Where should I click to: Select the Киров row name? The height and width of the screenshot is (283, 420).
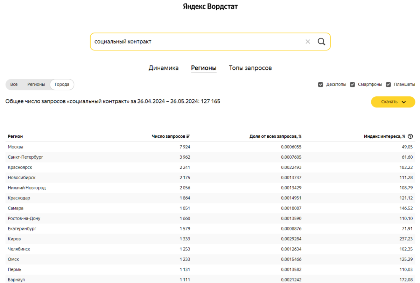coord(14,239)
